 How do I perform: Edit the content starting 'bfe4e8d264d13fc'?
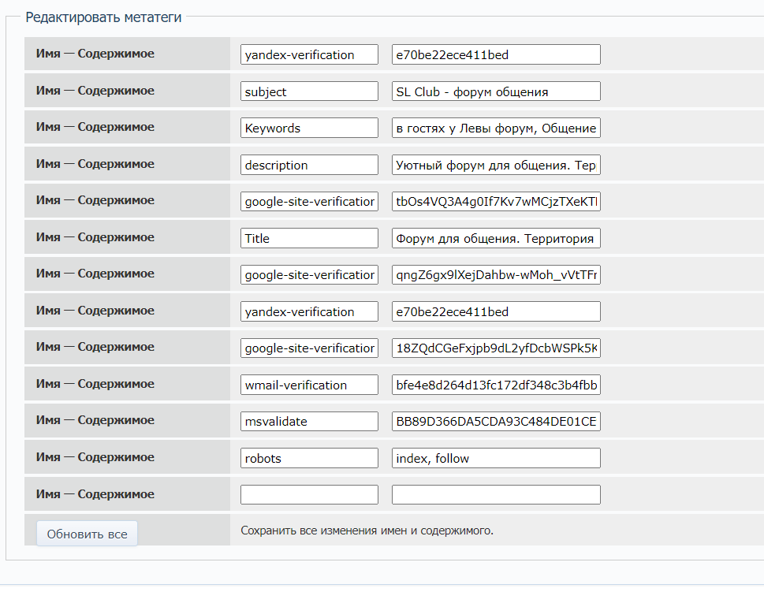(x=496, y=385)
